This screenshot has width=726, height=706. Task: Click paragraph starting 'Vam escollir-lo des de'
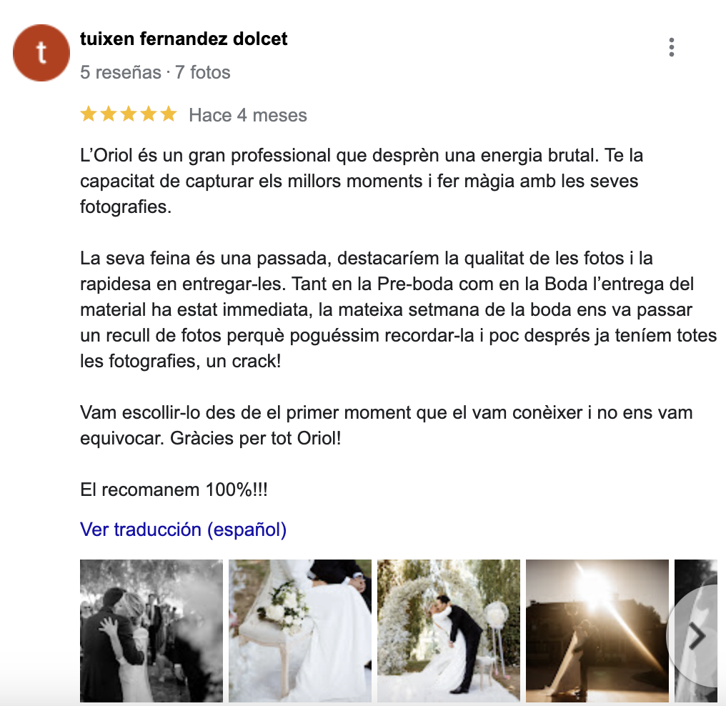(x=386, y=425)
